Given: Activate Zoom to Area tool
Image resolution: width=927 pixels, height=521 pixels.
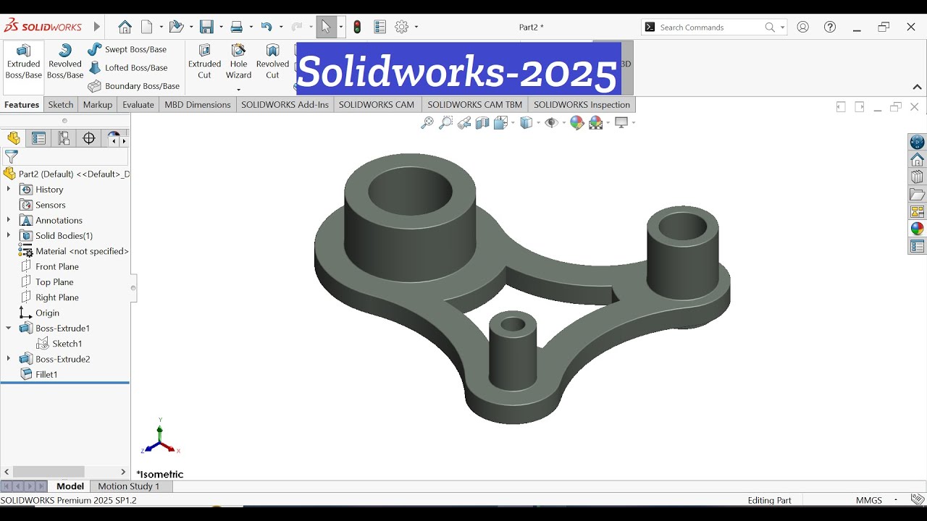Looking at the screenshot, I should tap(446, 123).
